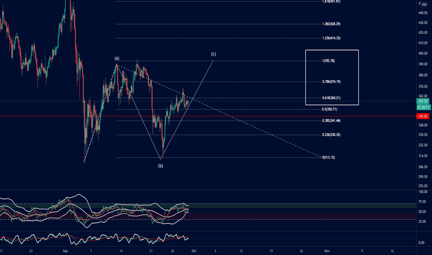Click the red 345.00 price line label
The height and width of the screenshot is (255, 432).
(423, 116)
